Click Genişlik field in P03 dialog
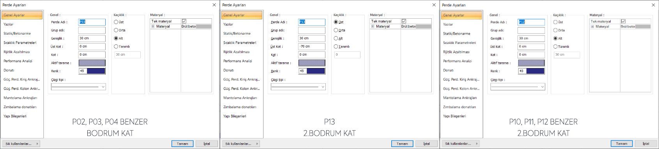The height and width of the screenshot is (149, 659). (92, 39)
